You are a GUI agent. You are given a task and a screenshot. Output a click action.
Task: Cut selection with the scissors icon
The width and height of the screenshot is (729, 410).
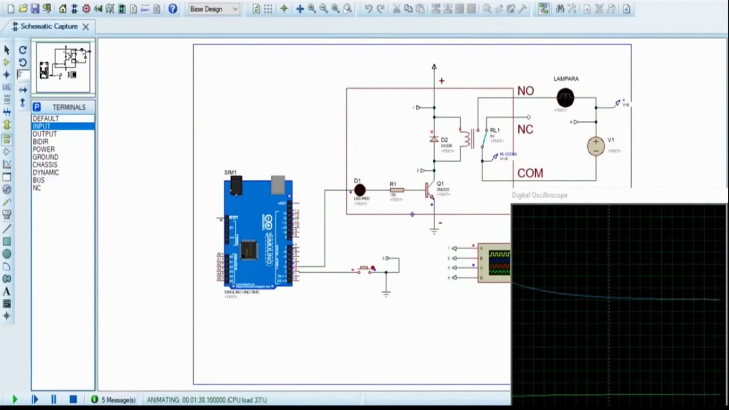[396, 9]
